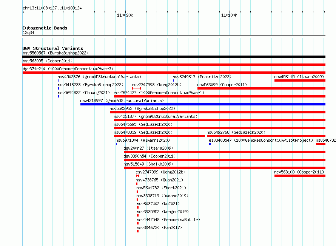Click nsv5971304 (Almarri2020) label
This screenshot has width=336, height=246.
pos(143,140)
